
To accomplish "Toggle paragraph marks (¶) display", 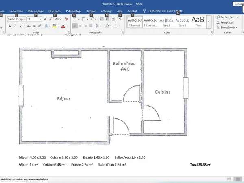I will tap(120, 19).
